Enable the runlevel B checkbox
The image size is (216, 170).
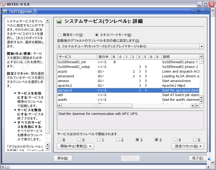coord(59,139)
